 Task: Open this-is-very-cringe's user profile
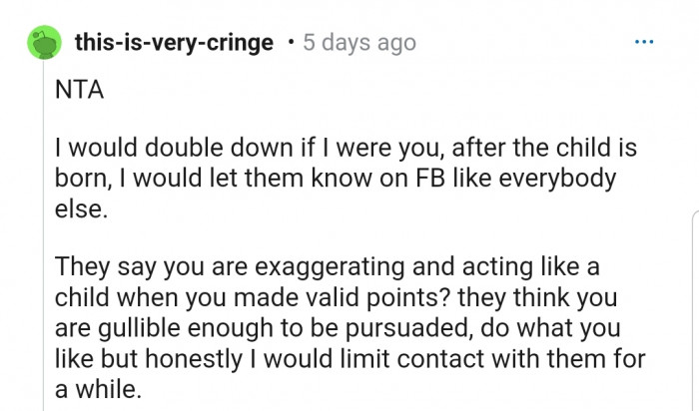click(x=172, y=44)
